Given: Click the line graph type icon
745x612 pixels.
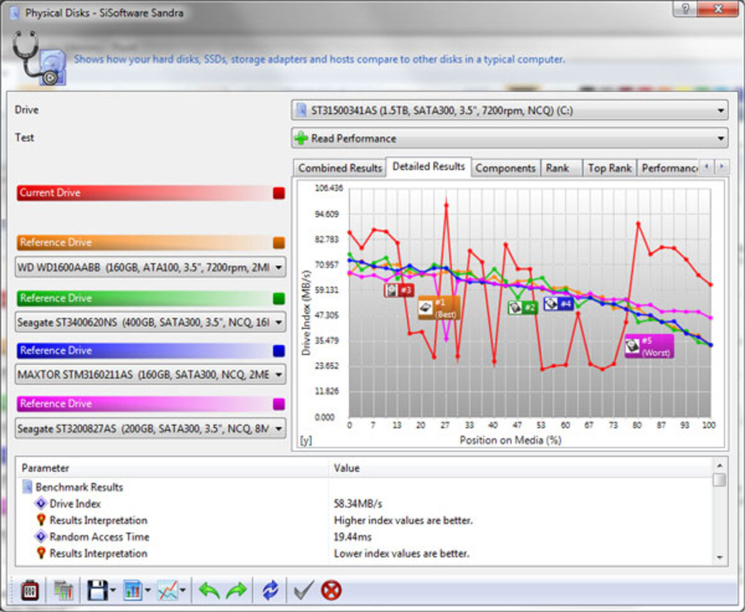Looking at the screenshot, I should coord(169,590).
